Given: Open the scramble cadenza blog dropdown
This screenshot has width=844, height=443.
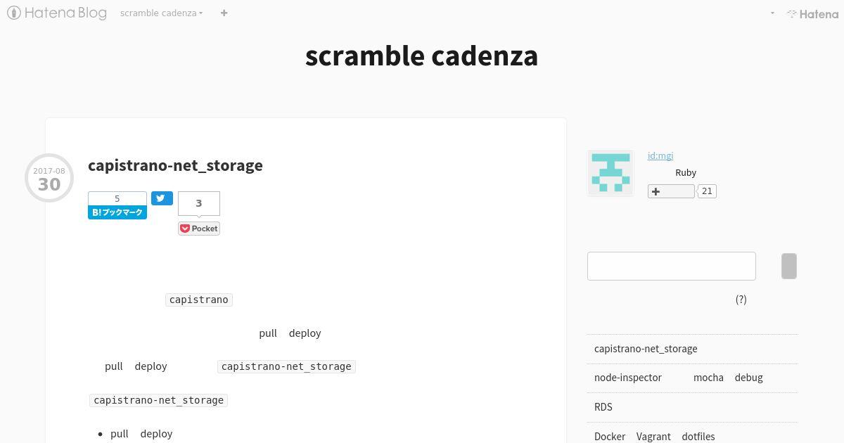Looking at the screenshot, I should [x=161, y=13].
